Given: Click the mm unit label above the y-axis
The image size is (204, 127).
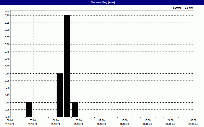Looking at the screenshot, I should (7, 11).
